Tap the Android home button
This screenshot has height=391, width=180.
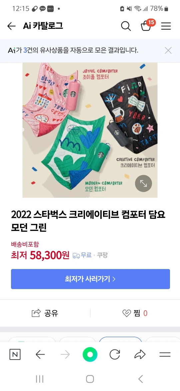[90, 379]
